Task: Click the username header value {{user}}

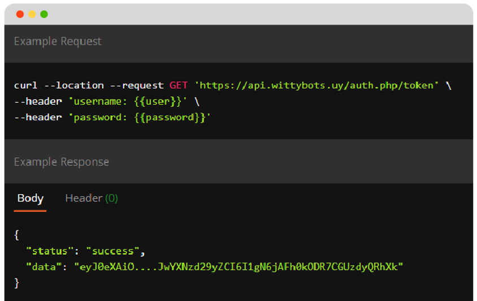Action: 158,102
